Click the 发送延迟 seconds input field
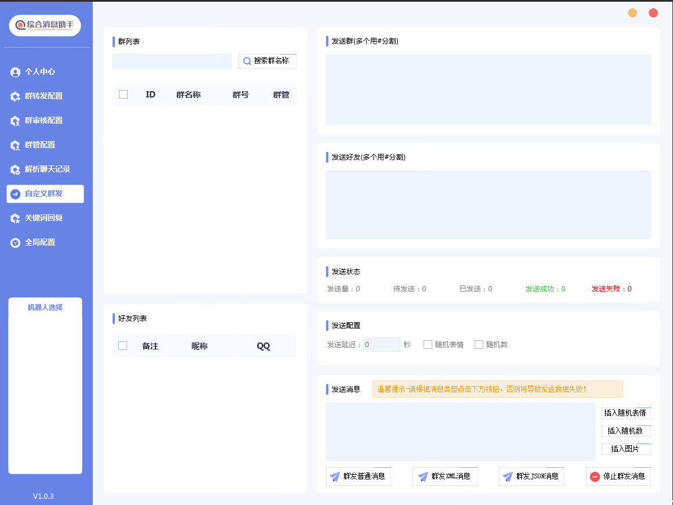The height and width of the screenshot is (505, 673). tap(381, 345)
